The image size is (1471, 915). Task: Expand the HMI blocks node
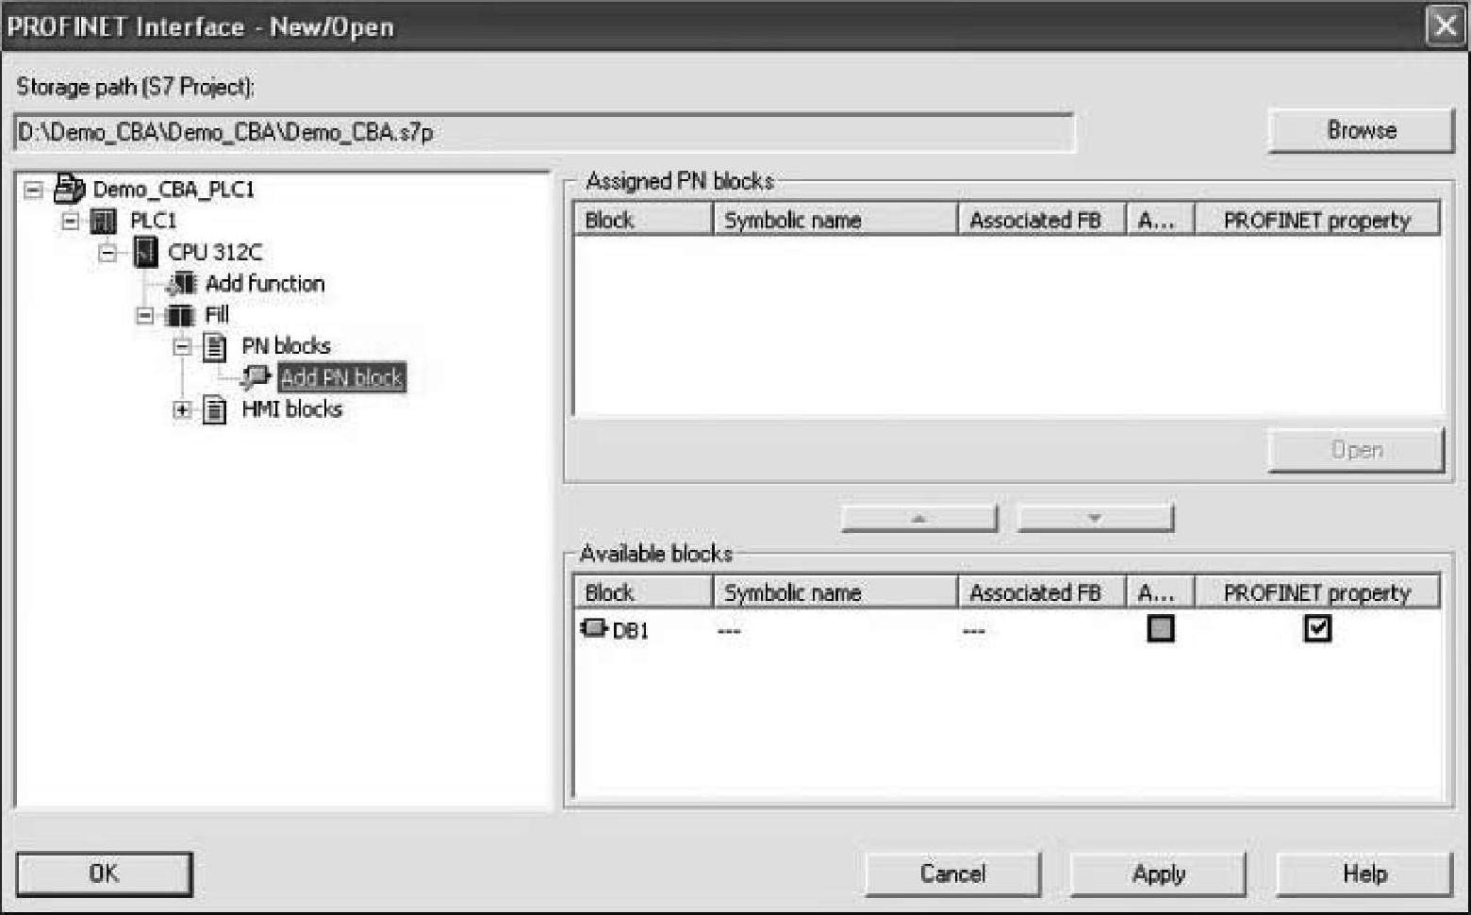coord(182,409)
